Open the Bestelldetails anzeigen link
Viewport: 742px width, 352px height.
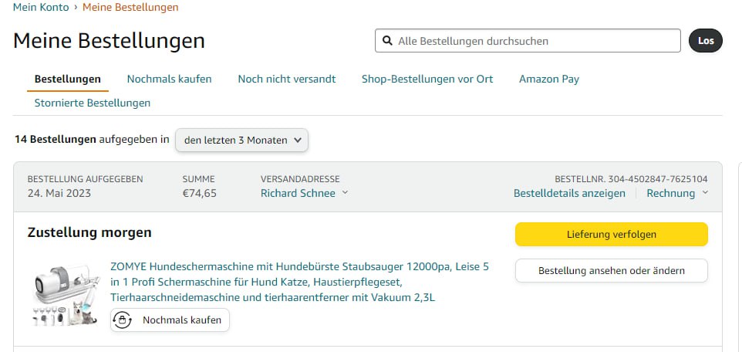[569, 193]
